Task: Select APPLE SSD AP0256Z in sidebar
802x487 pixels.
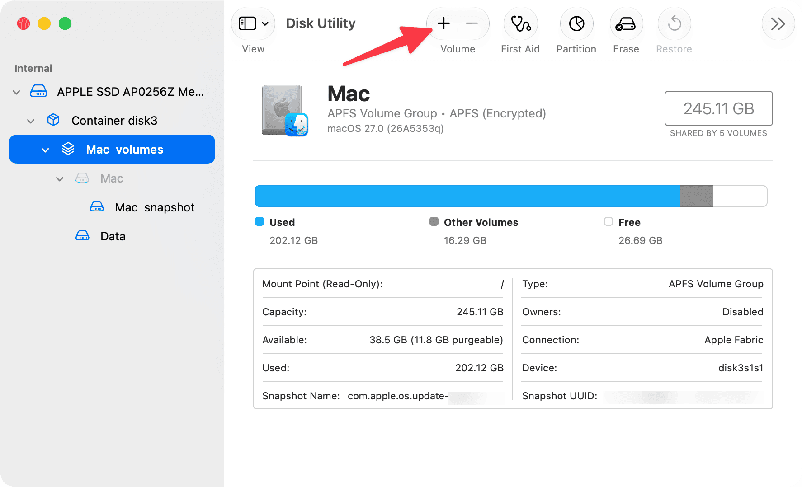Action: (131, 92)
